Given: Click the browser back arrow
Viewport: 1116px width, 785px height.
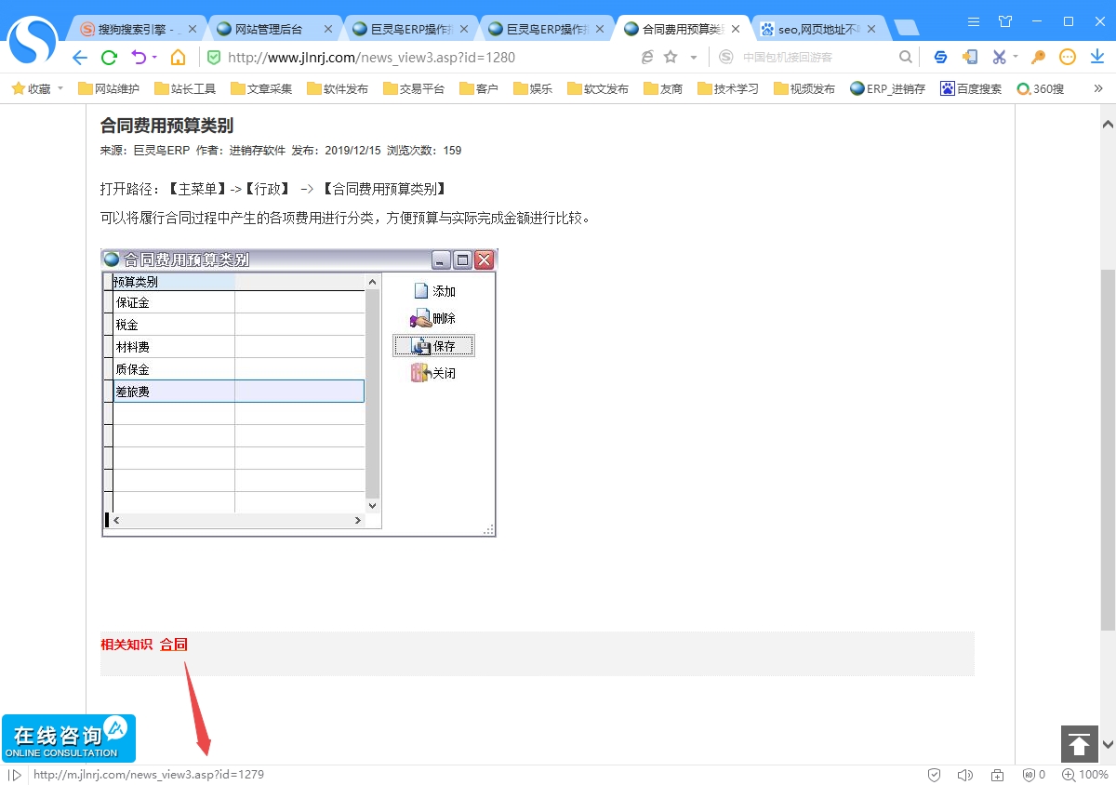Looking at the screenshot, I should (x=80, y=58).
